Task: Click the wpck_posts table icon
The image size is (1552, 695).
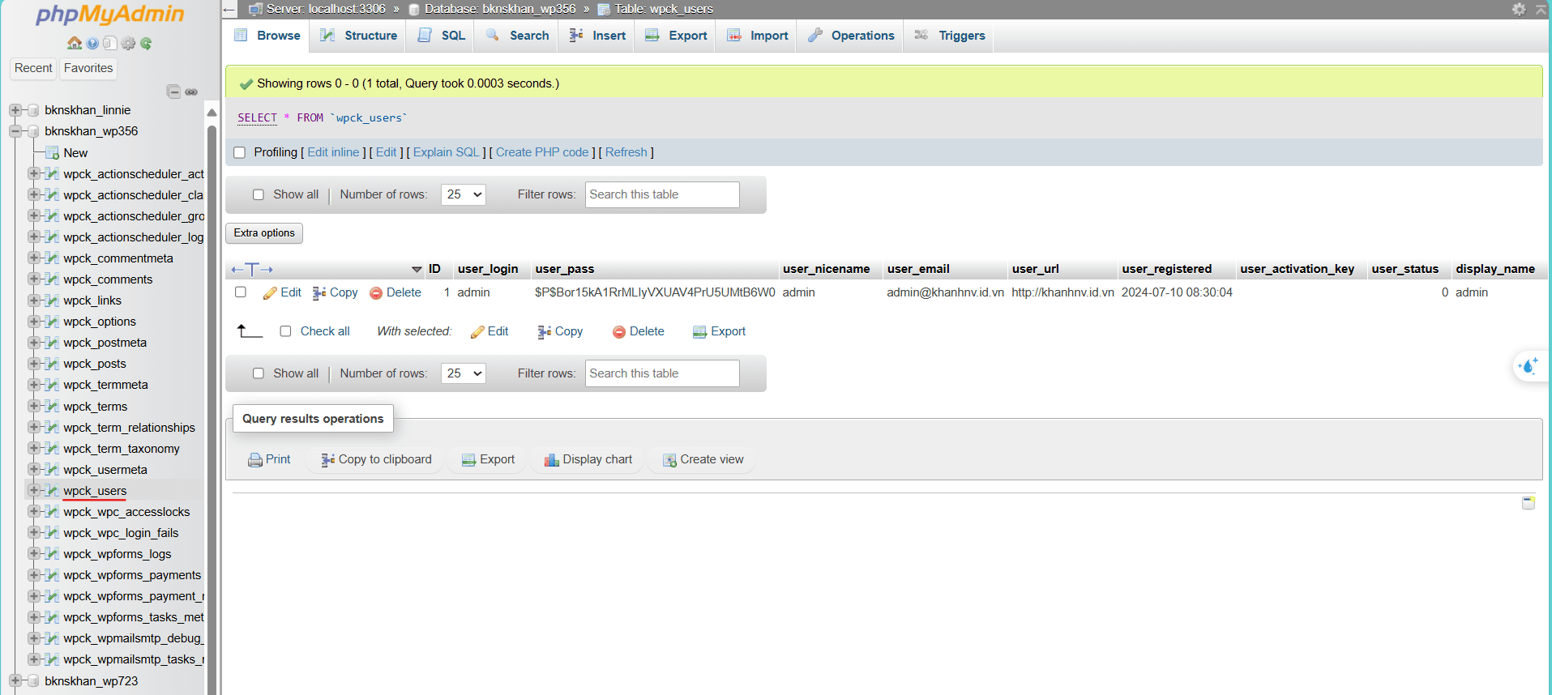Action: click(52, 364)
